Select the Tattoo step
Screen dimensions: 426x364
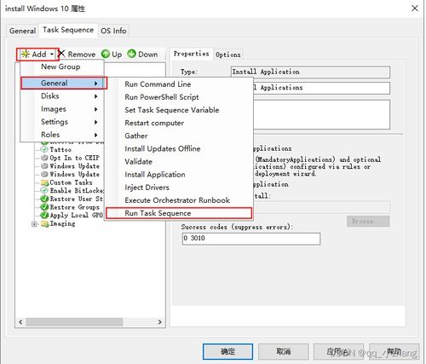[x=60, y=149]
